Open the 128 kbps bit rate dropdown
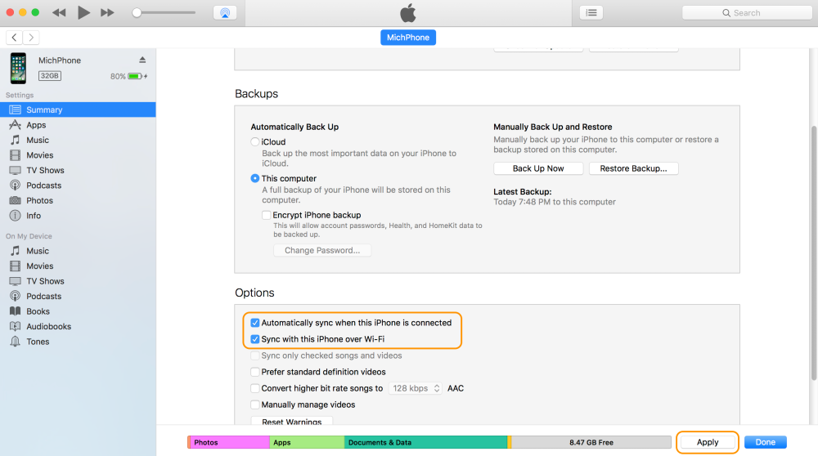Viewport: 818px width, 456px height. tap(416, 388)
